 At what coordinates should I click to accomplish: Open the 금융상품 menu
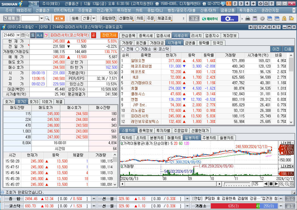click(227, 10)
